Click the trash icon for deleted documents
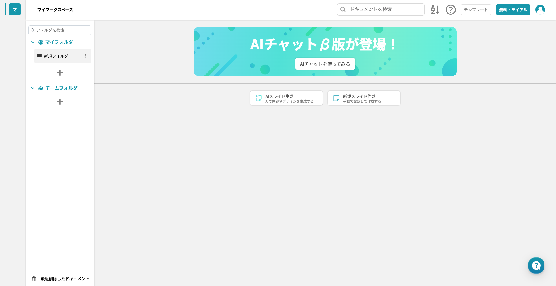The image size is (556, 286). coord(34,278)
